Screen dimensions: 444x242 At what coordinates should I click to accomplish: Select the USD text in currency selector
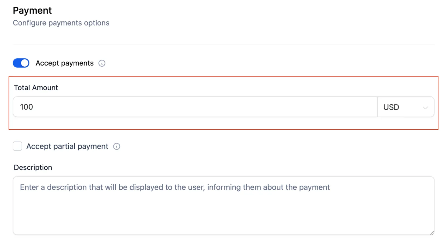pyautogui.click(x=391, y=107)
